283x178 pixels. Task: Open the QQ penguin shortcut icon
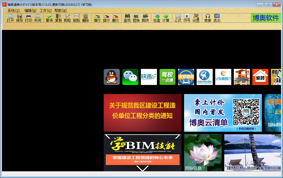(x=112, y=77)
